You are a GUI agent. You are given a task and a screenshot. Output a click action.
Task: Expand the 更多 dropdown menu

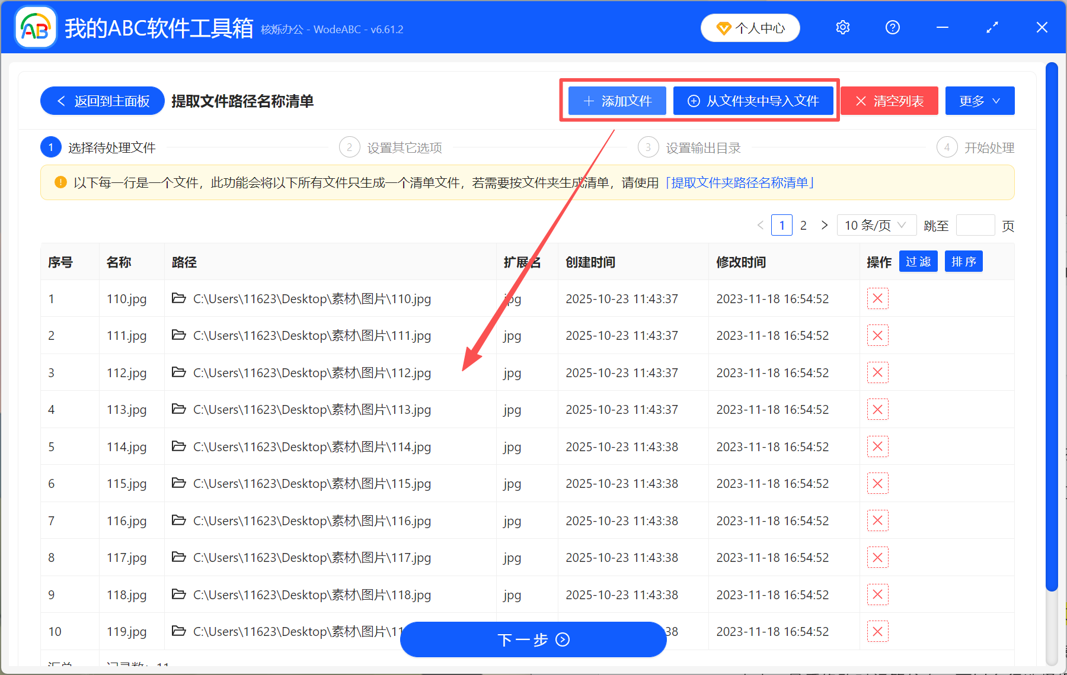tap(979, 101)
